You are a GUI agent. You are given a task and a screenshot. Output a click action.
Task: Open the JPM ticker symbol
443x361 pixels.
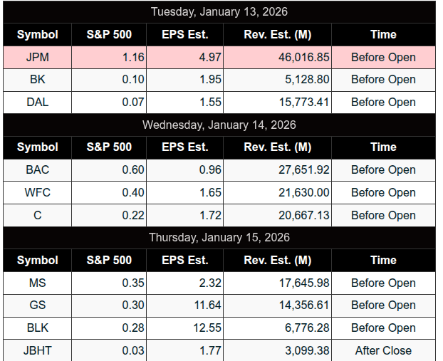coord(38,58)
